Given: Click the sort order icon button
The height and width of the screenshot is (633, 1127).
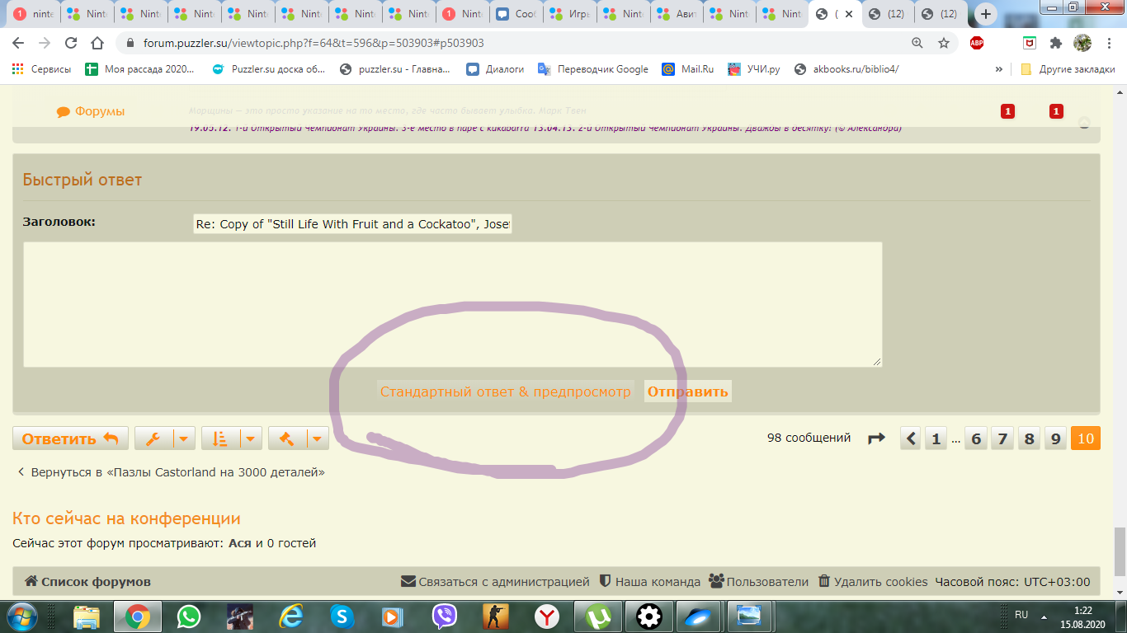Looking at the screenshot, I should click(x=220, y=438).
